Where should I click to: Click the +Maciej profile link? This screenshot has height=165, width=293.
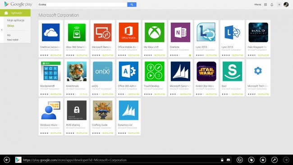coord(257,5)
